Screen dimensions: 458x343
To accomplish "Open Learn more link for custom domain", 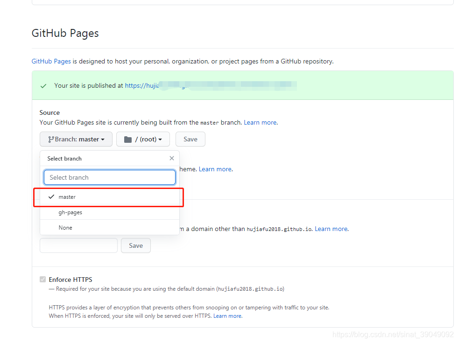I will coord(331,229).
